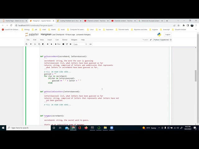Interrupt the kernel with the stop icon
The image size is (199, 149).
[x=63, y=44]
